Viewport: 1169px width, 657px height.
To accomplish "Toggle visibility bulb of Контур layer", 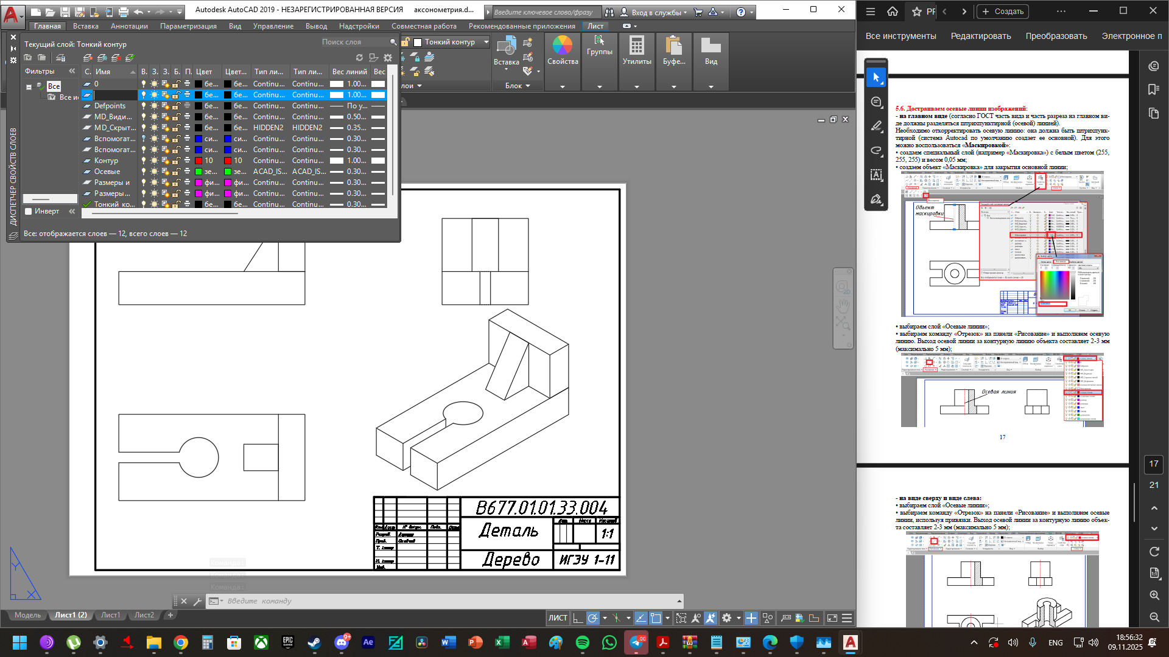I will [x=144, y=161].
